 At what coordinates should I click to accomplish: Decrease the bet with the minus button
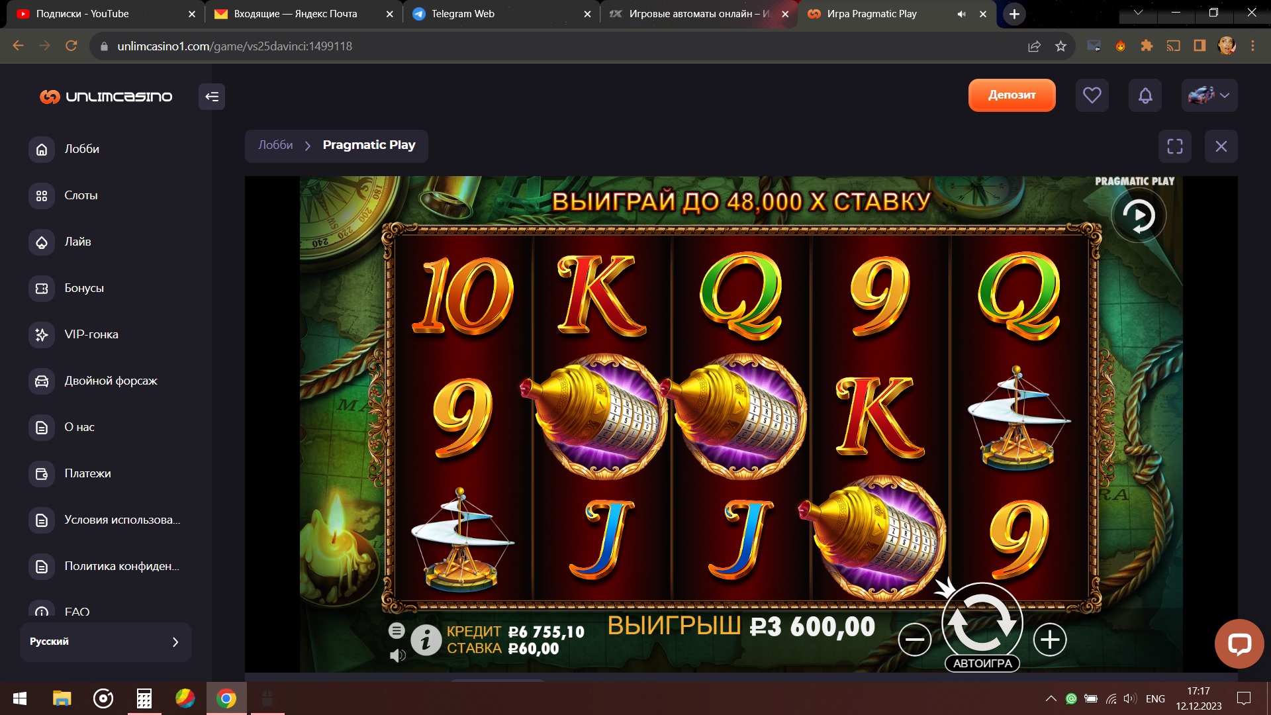pyautogui.click(x=915, y=640)
